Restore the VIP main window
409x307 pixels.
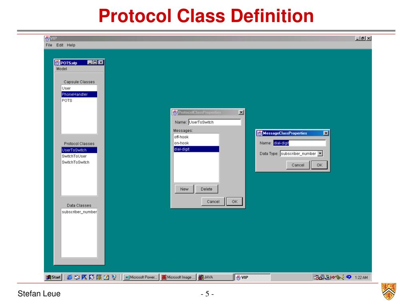[x=363, y=38]
